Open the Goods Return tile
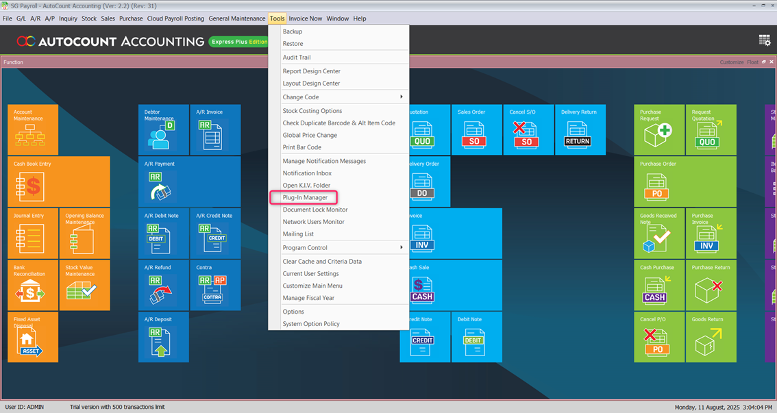This screenshot has width=777, height=413. tap(711, 337)
